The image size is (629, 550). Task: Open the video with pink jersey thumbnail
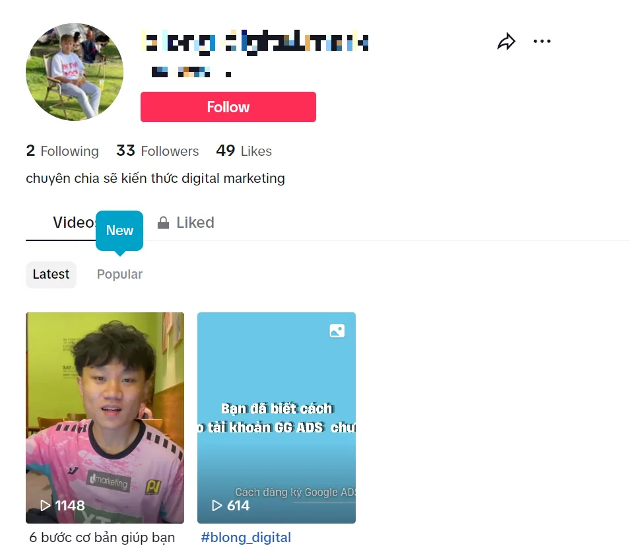[x=105, y=417]
